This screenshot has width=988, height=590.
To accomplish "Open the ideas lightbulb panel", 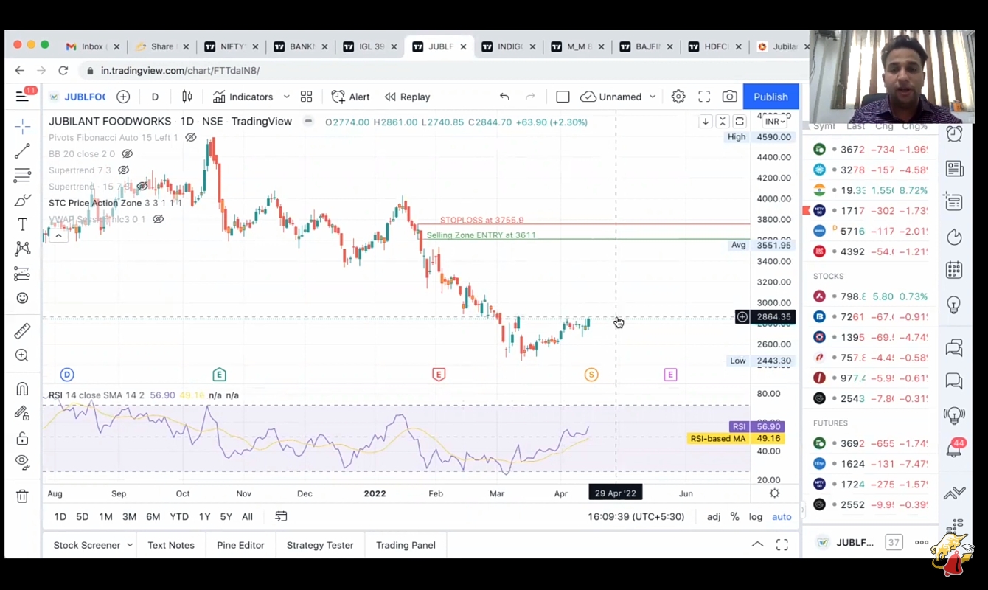I will [x=954, y=305].
